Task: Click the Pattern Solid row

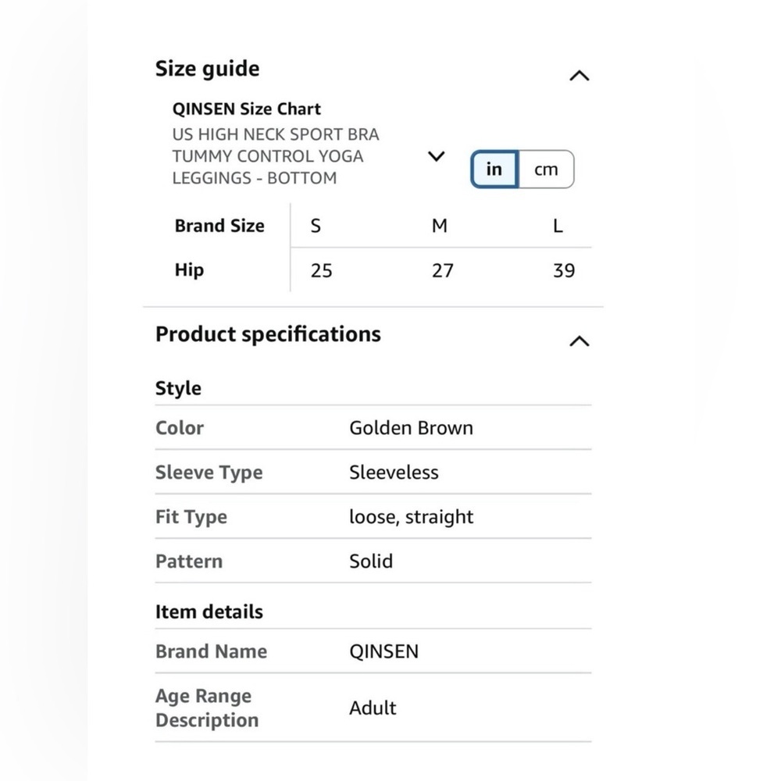Action: 373,561
